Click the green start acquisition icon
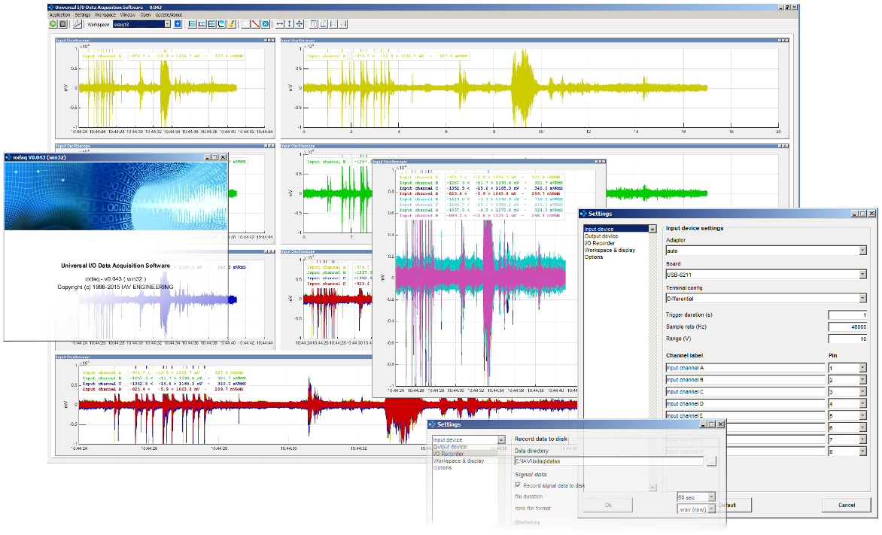 point(53,24)
